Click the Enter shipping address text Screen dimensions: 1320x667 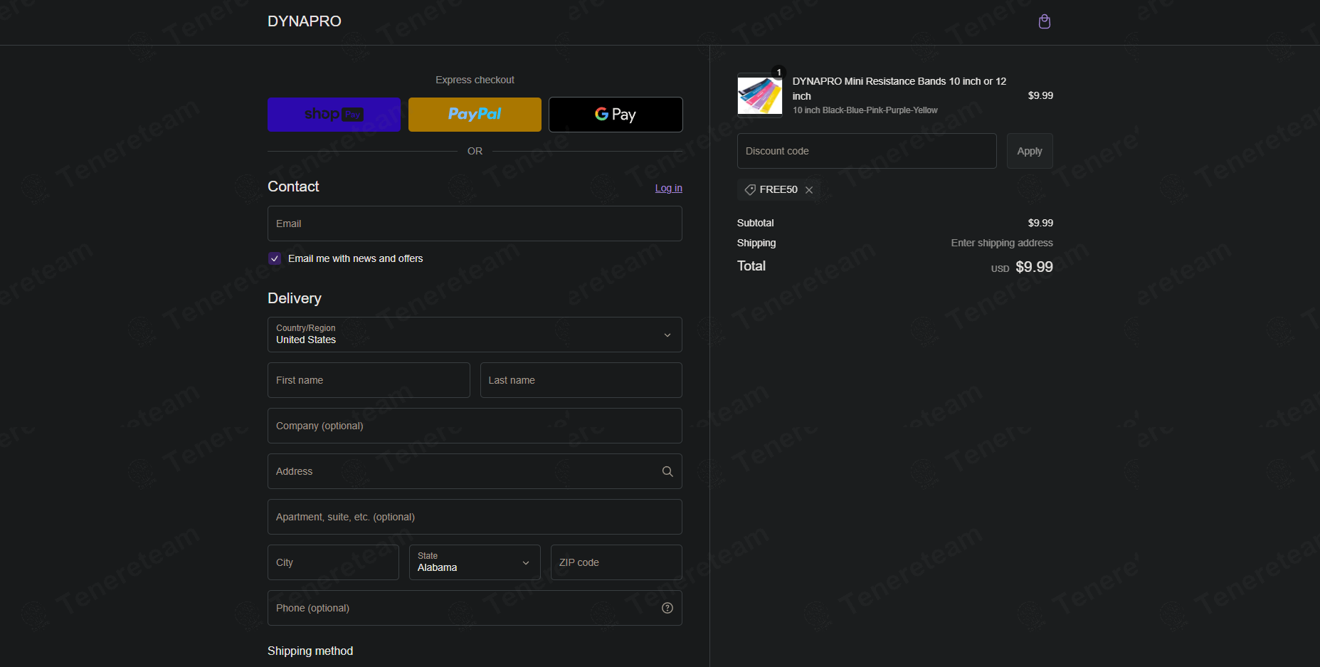point(1002,243)
